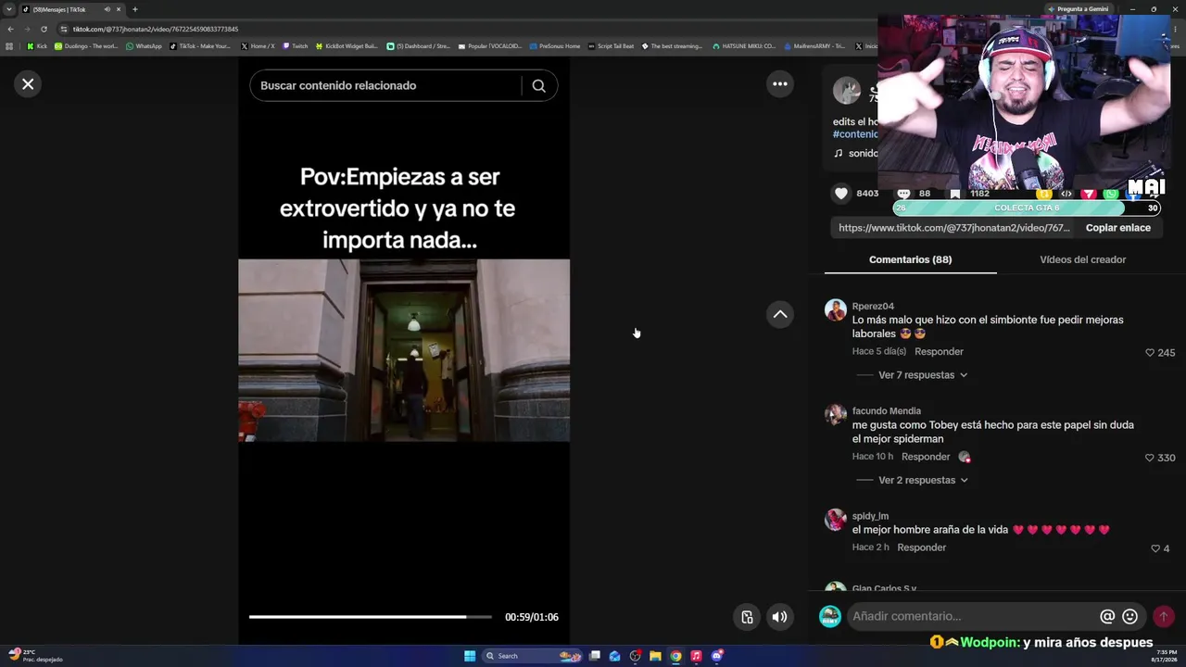1186x667 pixels.
Task: Open Apple Music from taskbar
Action: (696, 656)
